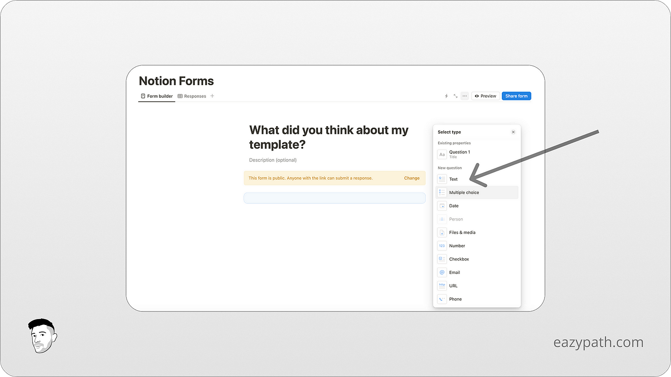Image resolution: width=671 pixels, height=377 pixels.
Task: Click the Aa title icon for Question 1
Action: [x=442, y=155]
